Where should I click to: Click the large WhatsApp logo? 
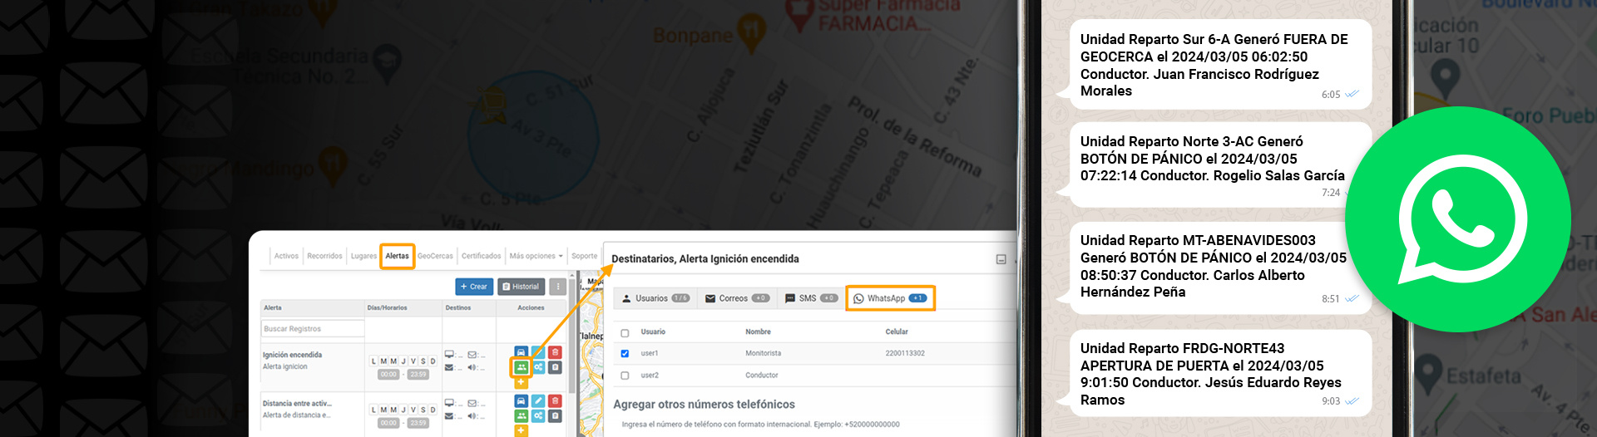coord(1458,219)
